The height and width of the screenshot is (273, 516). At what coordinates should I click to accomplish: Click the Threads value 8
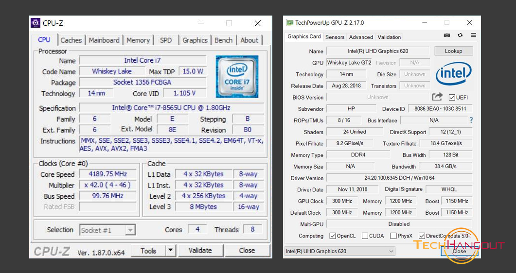click(x=252, y=229)
